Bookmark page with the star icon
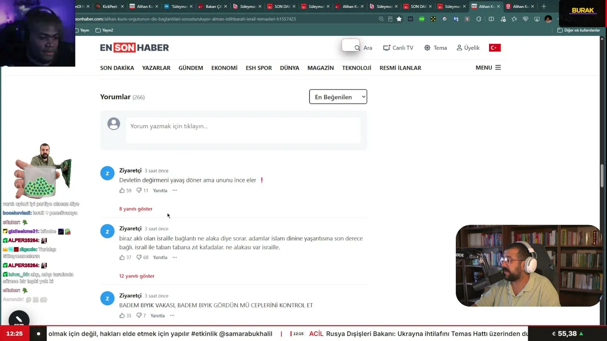This screenshot has height=341, width=607. click(x=399, y=19)
